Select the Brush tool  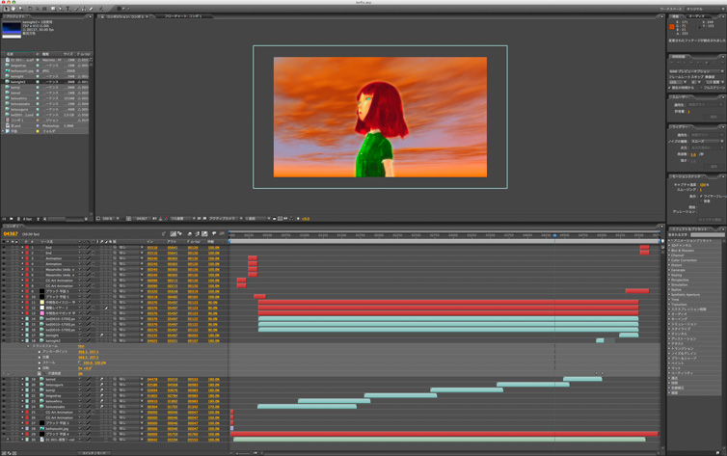[76, 9]
